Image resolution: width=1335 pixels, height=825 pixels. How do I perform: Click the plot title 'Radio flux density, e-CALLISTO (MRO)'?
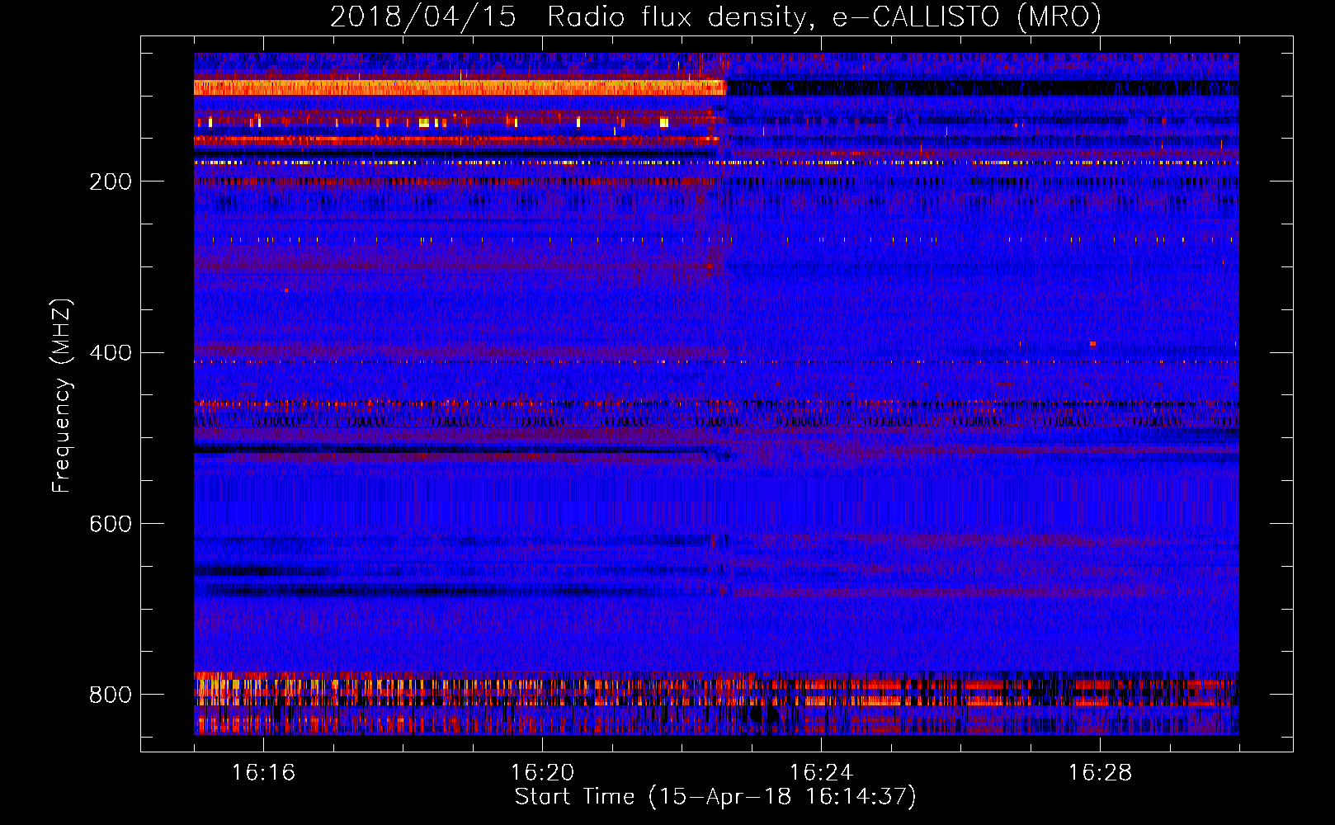pyautogui.click(x=824, y=16)
